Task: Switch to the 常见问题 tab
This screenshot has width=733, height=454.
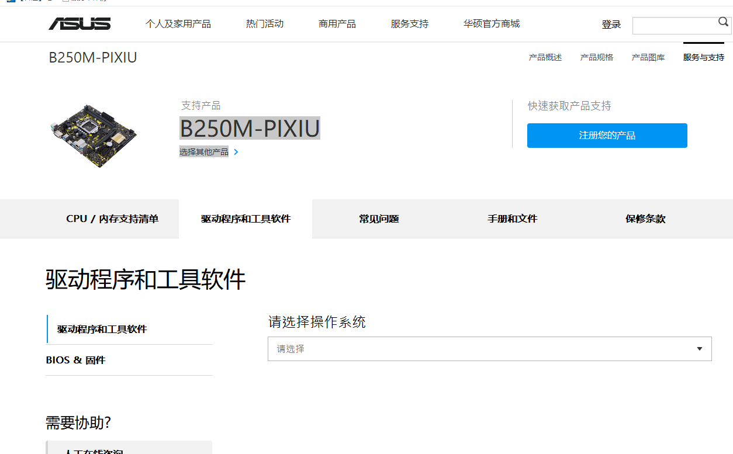Action: (379, 219)
